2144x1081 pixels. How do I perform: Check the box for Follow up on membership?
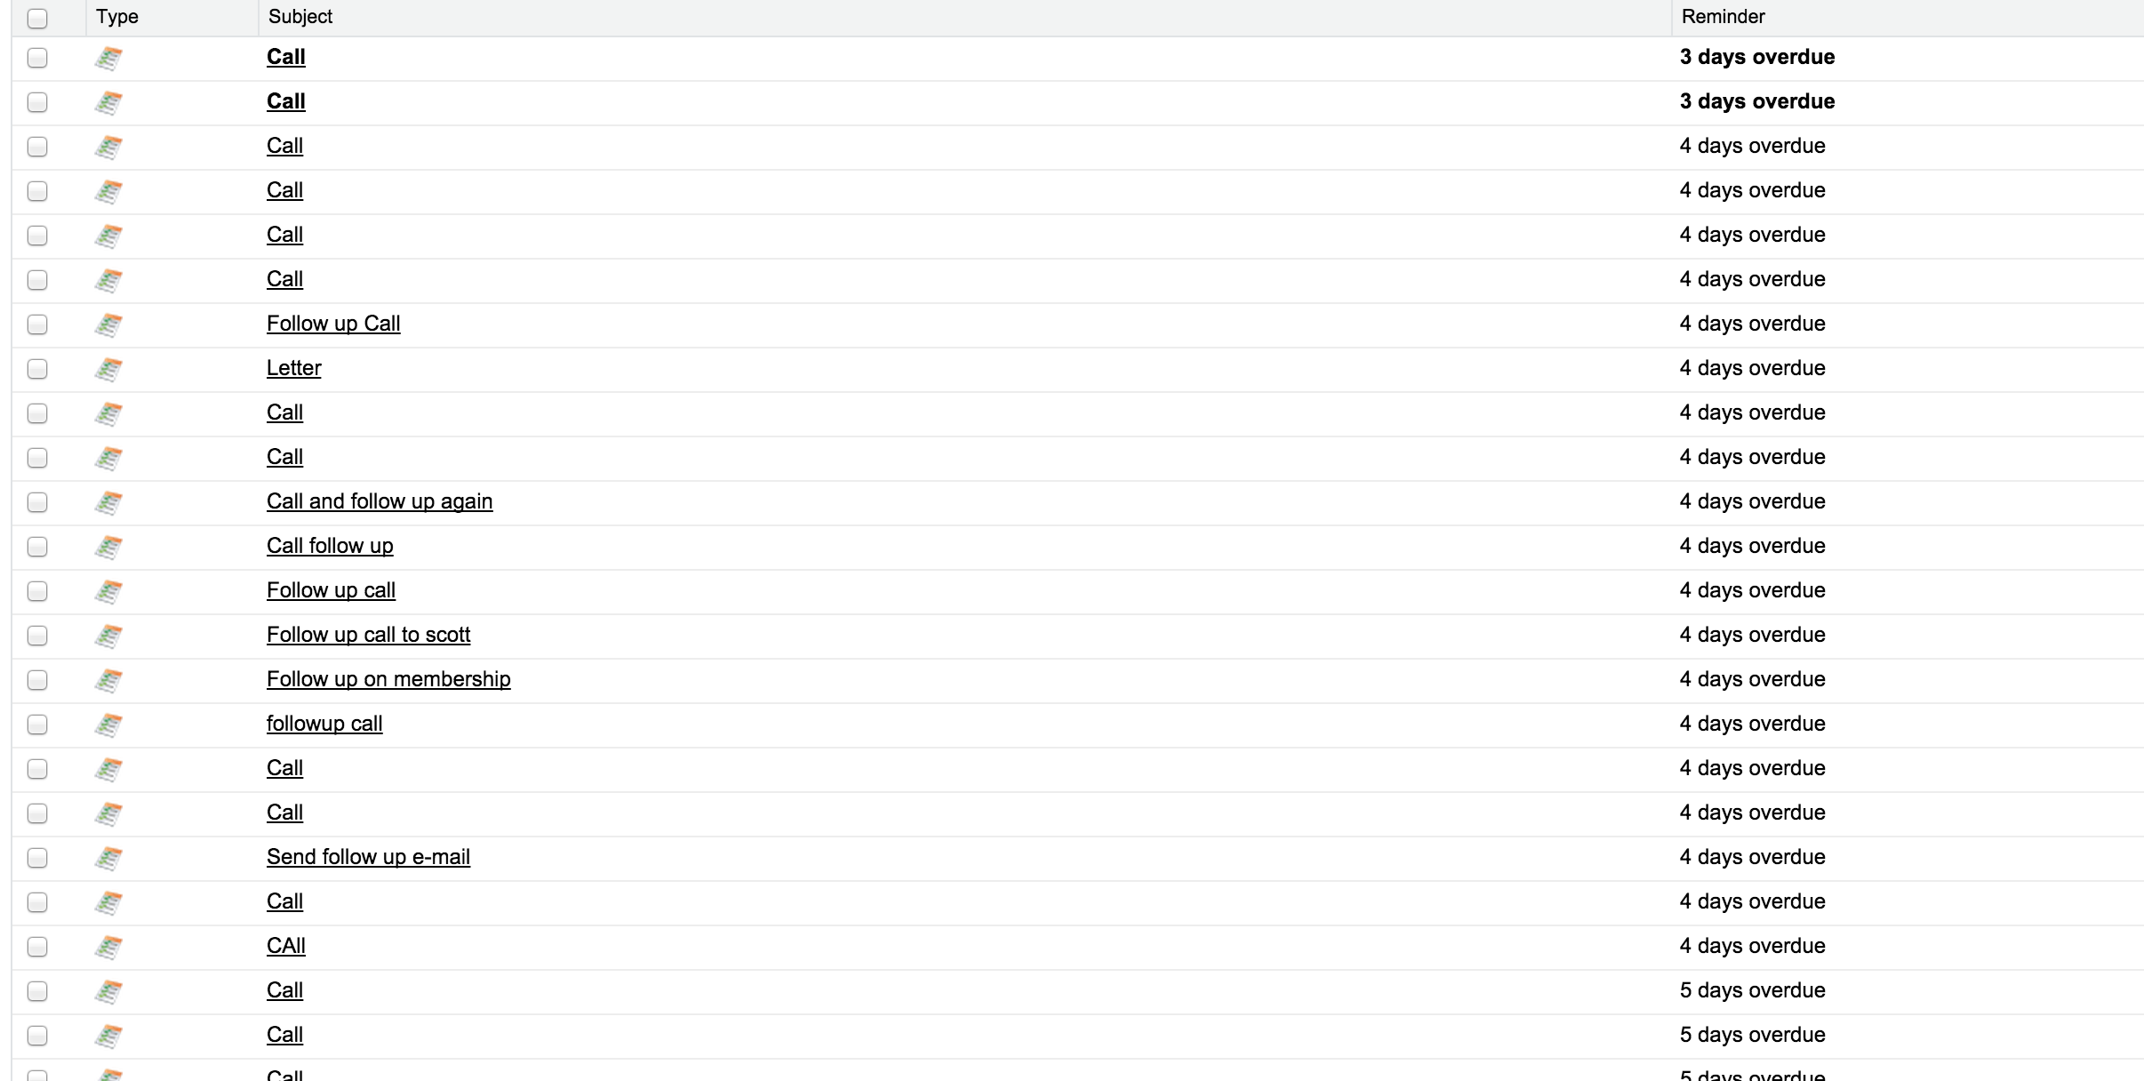pos(37,680)
